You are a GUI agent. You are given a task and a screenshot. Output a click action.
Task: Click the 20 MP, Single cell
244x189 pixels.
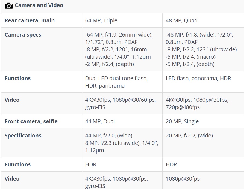pyautogui.click(x=182, y=121)
